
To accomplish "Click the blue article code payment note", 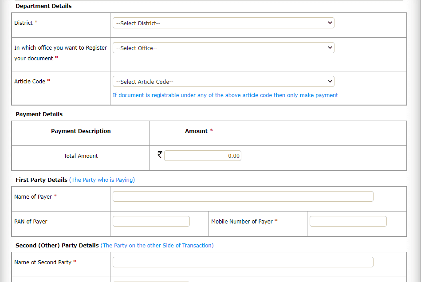I will pyautogui.click(x=225, y=95).
